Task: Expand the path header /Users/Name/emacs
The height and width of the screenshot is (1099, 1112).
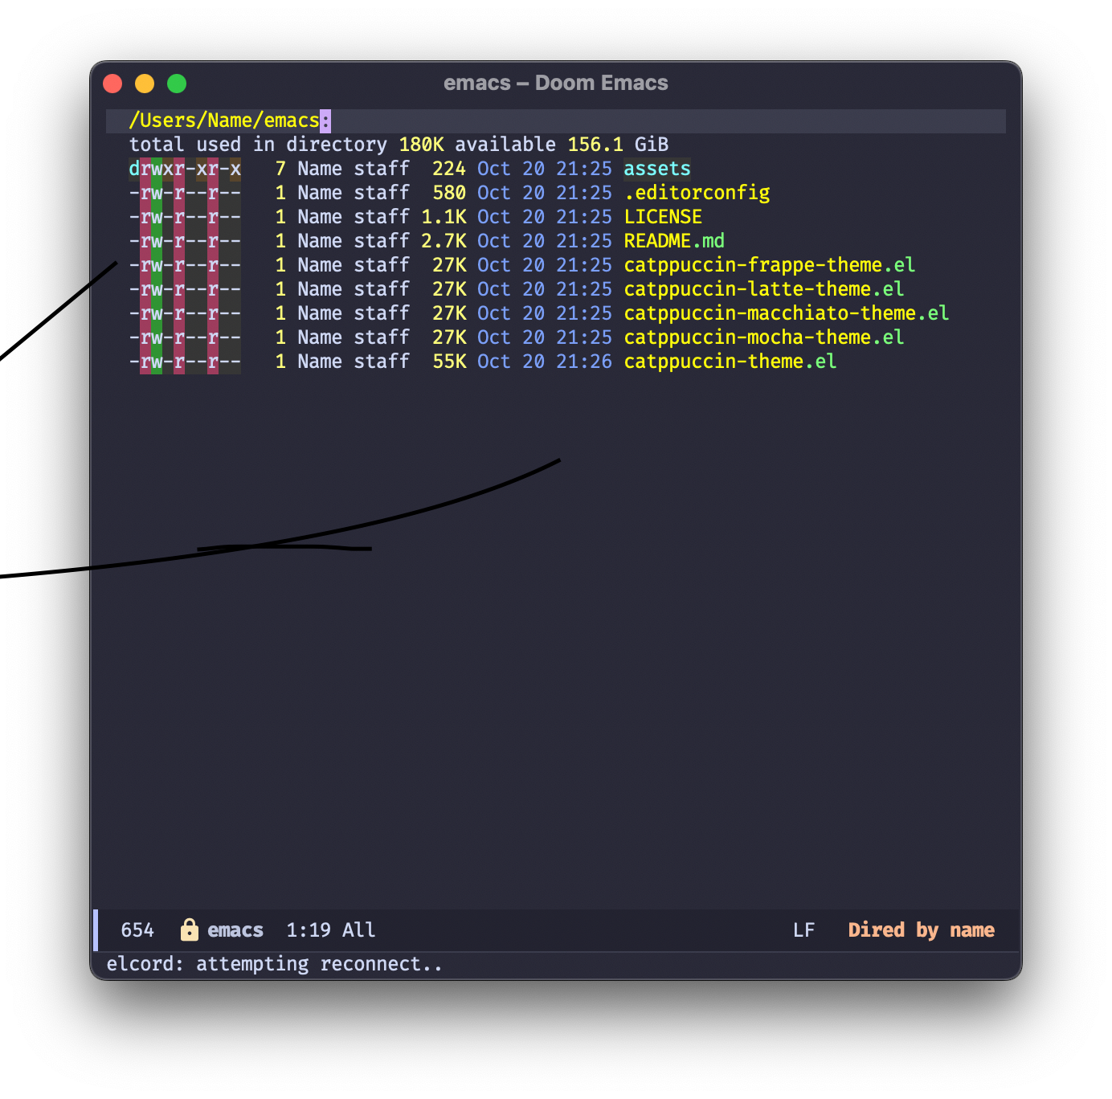Action: click(226, 120)
